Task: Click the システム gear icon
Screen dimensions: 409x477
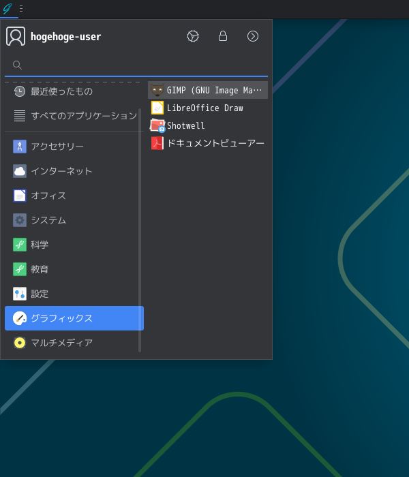Action: 20,220
